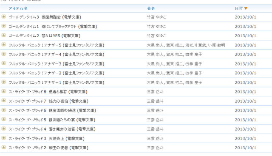Expand the ストライク・ザ・ブラッド3 天使炎上 row
This screenshot has height=156, width=272.
3,138
